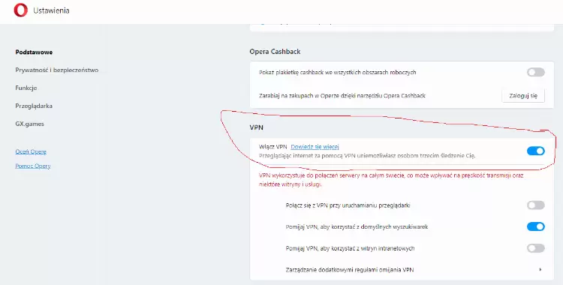Click the VPN section heading
563x285 pixels.
257,127
